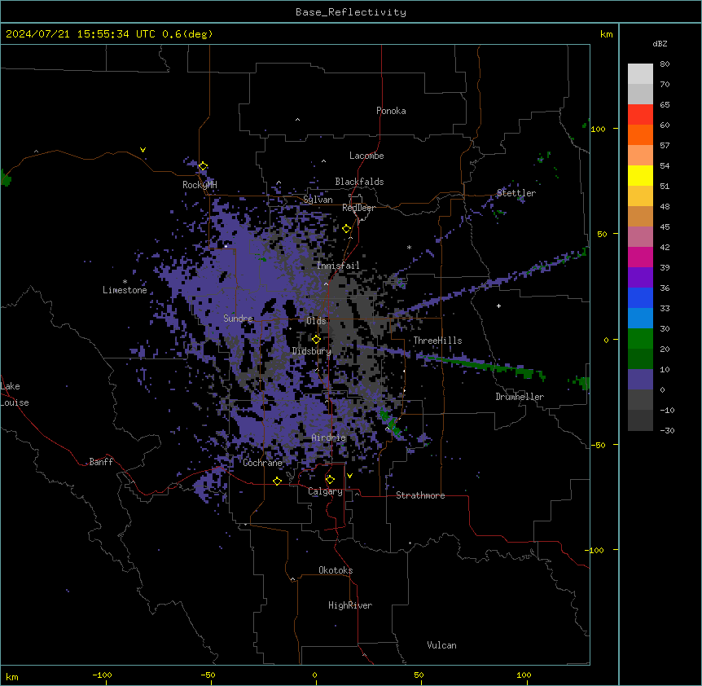Click the ThreeHills town label
The height and width of the screenshot is (686, 702).
click(437, 341)
